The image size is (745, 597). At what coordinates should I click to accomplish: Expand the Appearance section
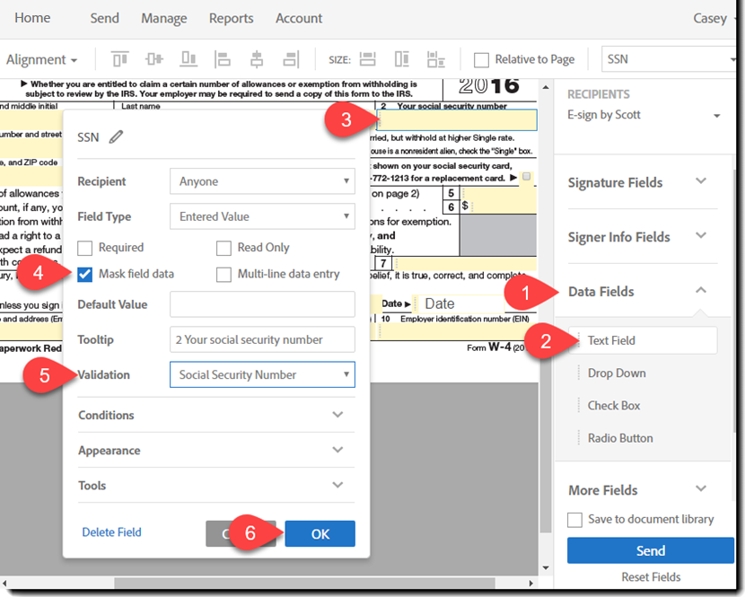coord(216,450)
